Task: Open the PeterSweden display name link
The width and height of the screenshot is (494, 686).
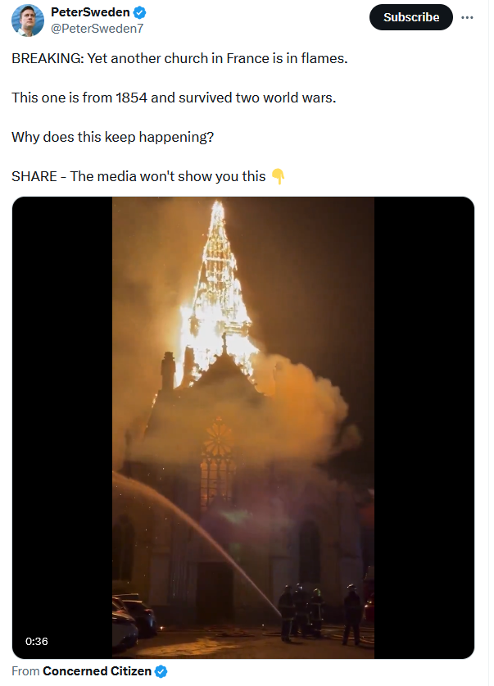Action: click(90, 12)
